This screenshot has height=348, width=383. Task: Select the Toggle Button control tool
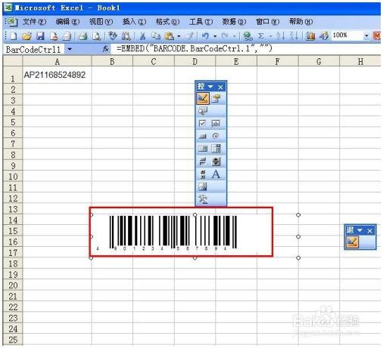pos(203,162)
